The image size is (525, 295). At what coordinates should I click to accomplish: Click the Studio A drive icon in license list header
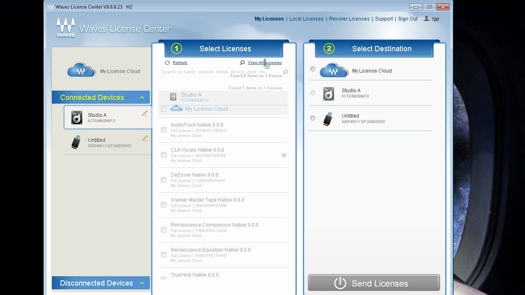[x=173, y=97]
